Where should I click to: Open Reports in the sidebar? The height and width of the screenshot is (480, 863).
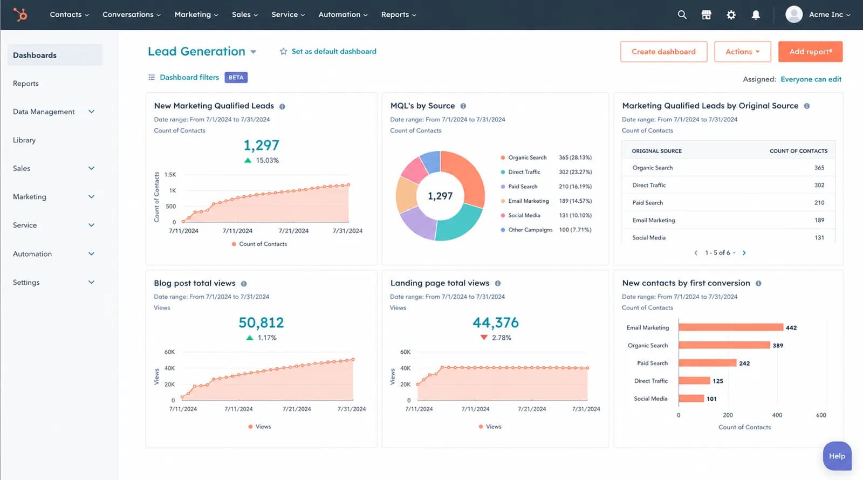click(x=26, y=84)
